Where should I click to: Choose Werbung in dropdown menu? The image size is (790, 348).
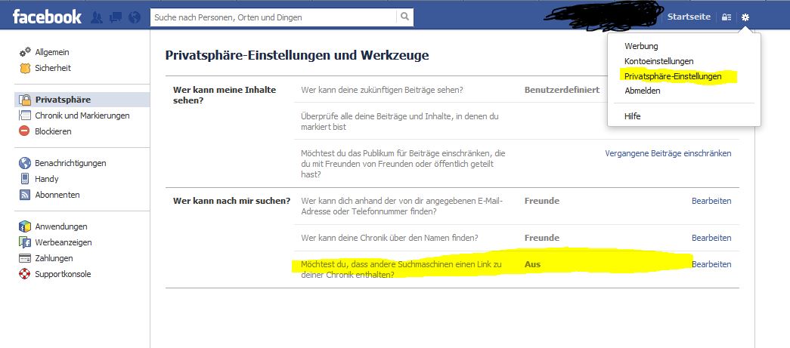tap(641, 46)
